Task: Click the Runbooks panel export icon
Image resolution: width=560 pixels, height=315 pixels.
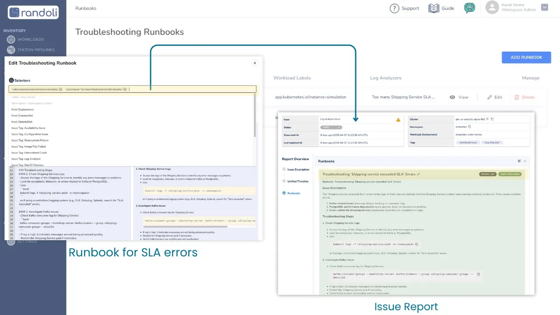Action: pos(519,161)
